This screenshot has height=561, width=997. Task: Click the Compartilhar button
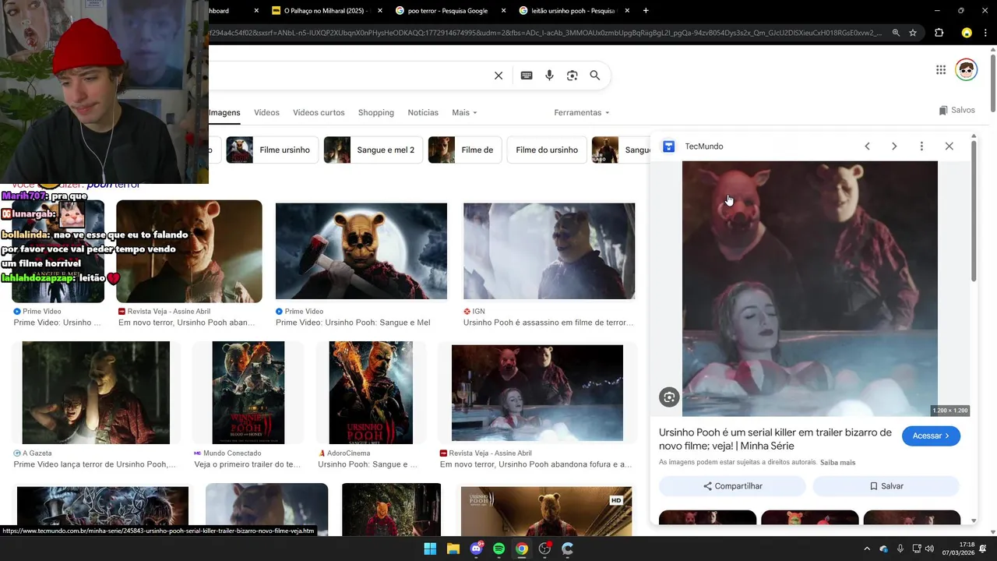732,486
